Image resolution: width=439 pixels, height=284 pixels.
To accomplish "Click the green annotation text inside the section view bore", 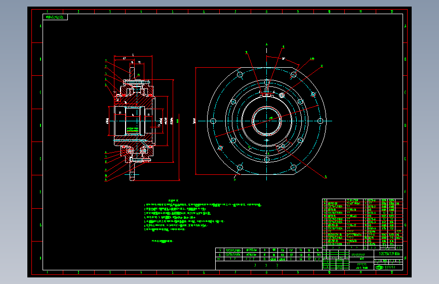I will pos(133,130).
